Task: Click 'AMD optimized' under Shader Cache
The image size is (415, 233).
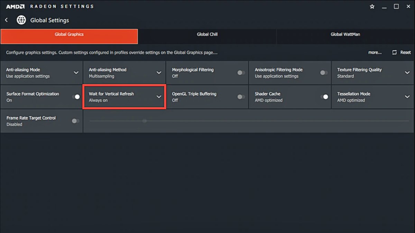Action: coord(268,100)
